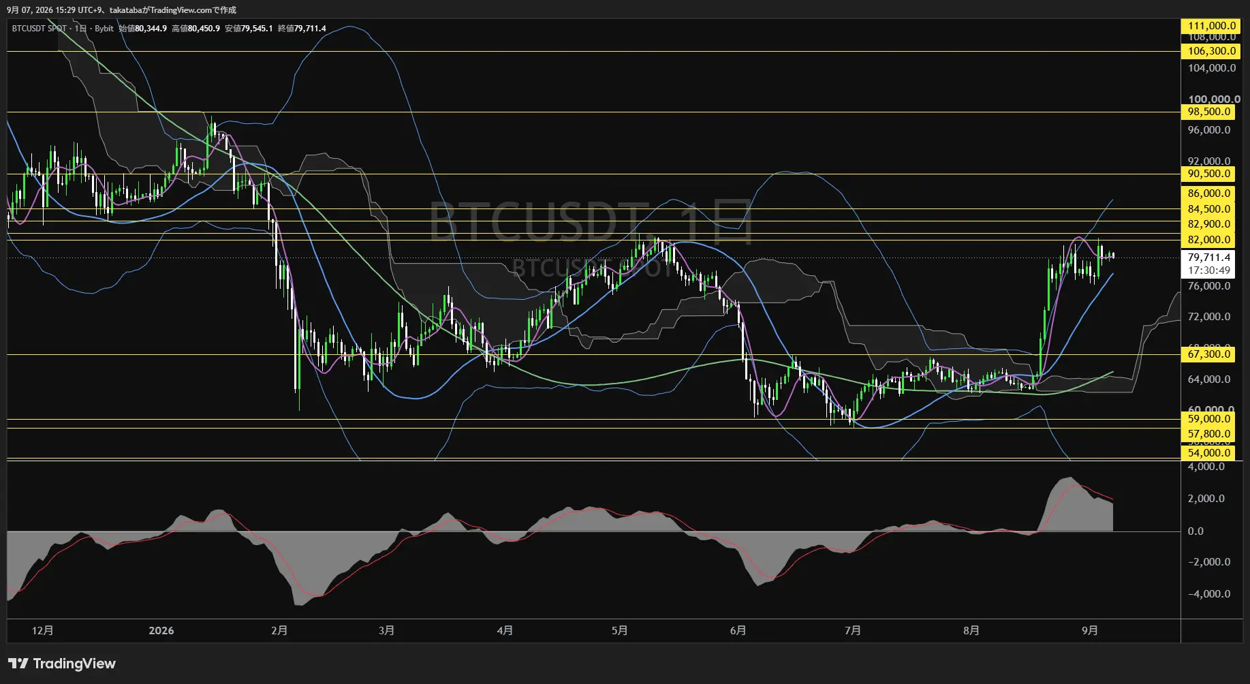Screen dimensions: 1250x684
Task: Click the 7月 label on the time axis
Action: 852,631
